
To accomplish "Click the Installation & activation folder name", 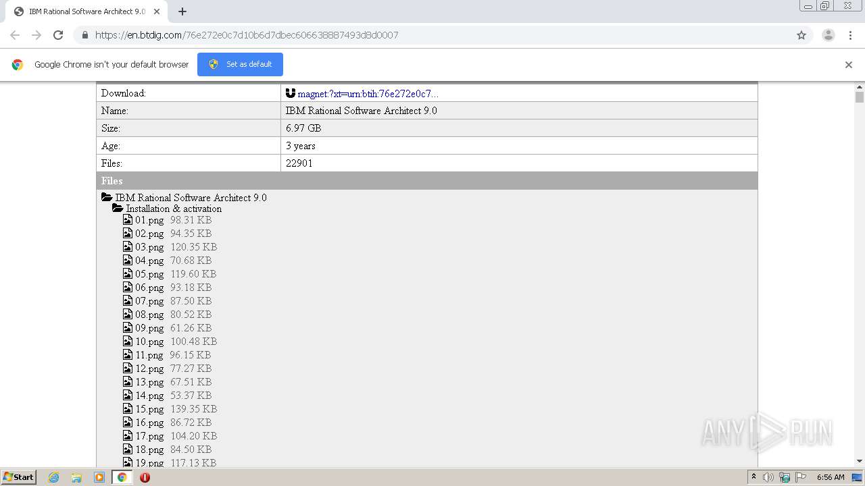I will pyautogui.click(x=174, y=209).
